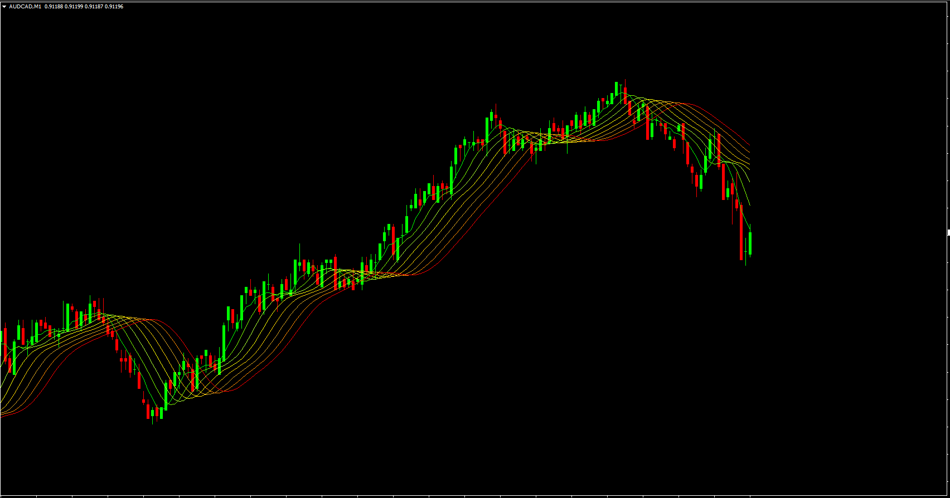Select the last green candle at chart's right end
Screen dimensions: 950x498
pyautogui.click(x=750, y=243)
